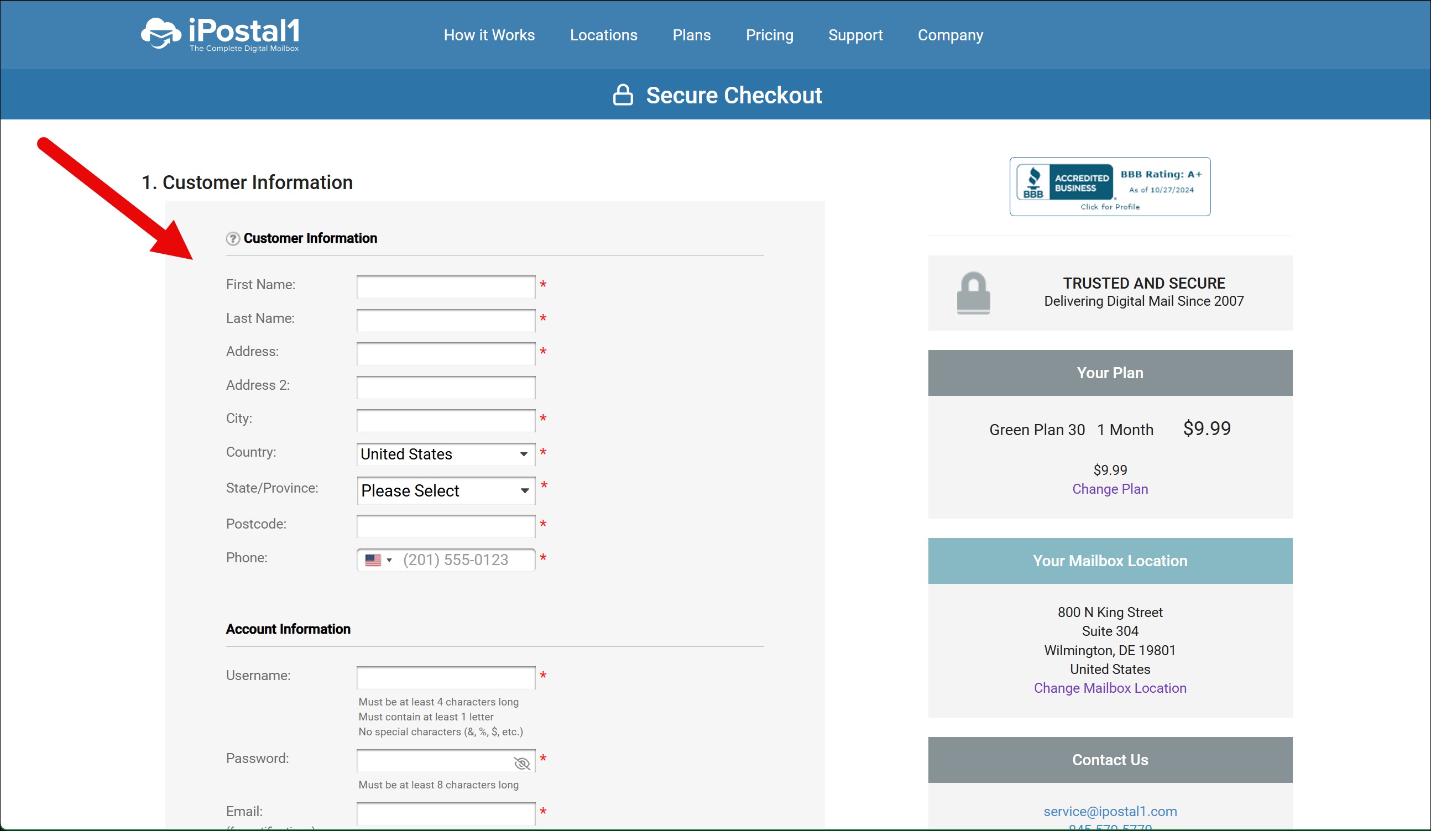Expand the State/Province Please Select dropdown
This screenshot has height=831, width=1431.
point(445,490)
